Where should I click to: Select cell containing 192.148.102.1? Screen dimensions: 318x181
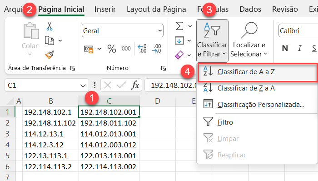coord(51,112)
